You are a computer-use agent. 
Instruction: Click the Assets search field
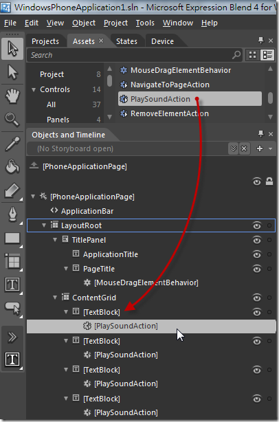coord(135,55)
